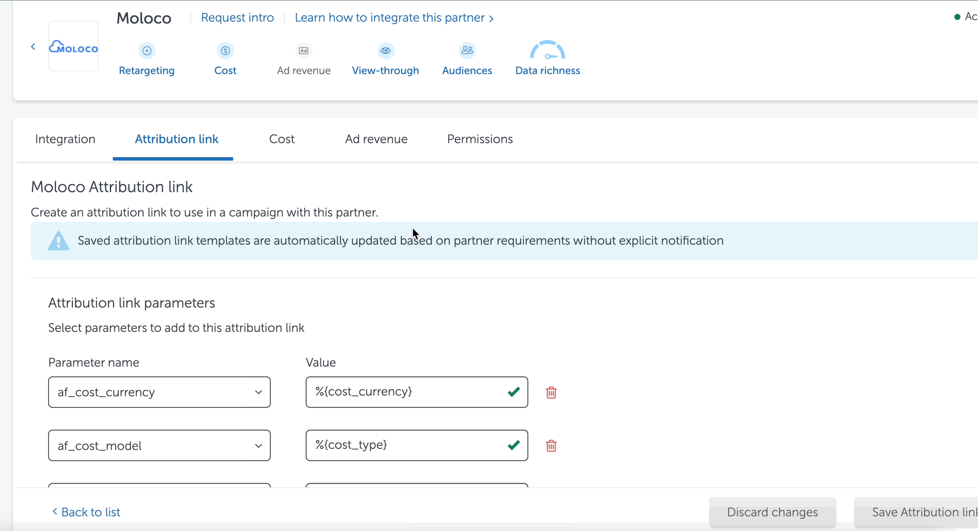Click the Request intro link
Screen dimensions: 978x531
point(238,17)
